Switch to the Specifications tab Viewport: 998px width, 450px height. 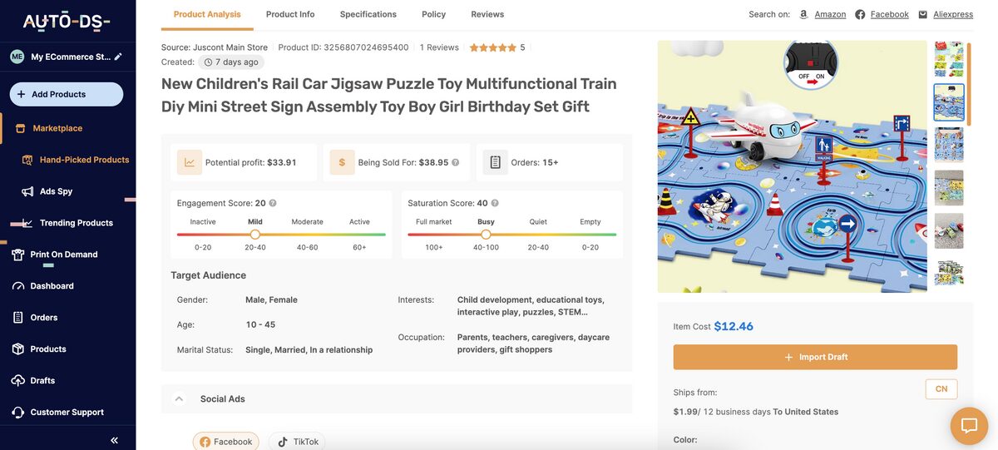click(x=368, y=14)
